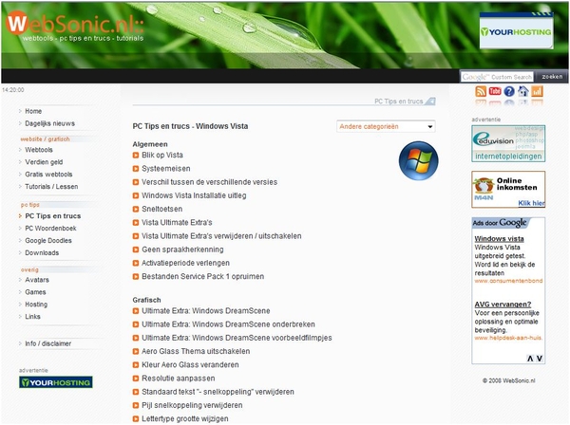The width and height of the screenshot is (570, 425).
Task: Open Google Doodles menu item
Action: 48,241
